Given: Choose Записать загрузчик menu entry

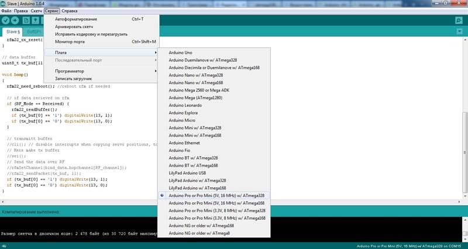Looking at the screenshot, I should [x=101, y=79].
